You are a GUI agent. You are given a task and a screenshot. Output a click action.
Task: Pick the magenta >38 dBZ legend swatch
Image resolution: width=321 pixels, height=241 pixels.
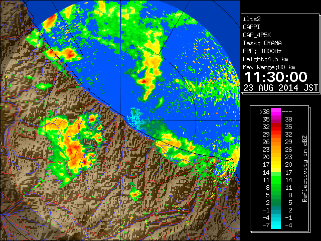pos(276,111)
